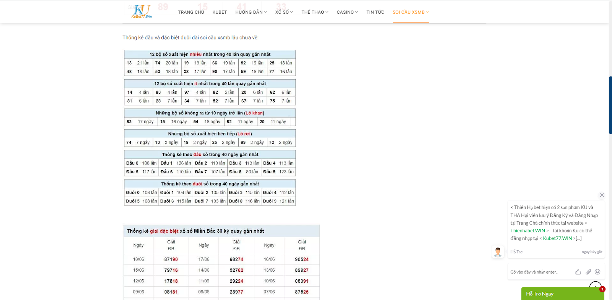Close the support chat popup

602,195
